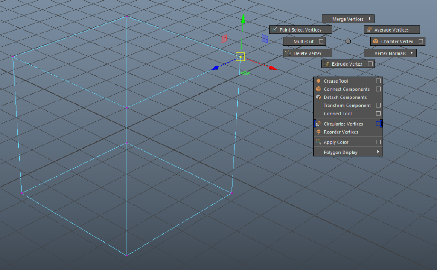Screen dimensions: 437x270
Task: Activate the Extrude Vertex icon
Action: point(326,64)
